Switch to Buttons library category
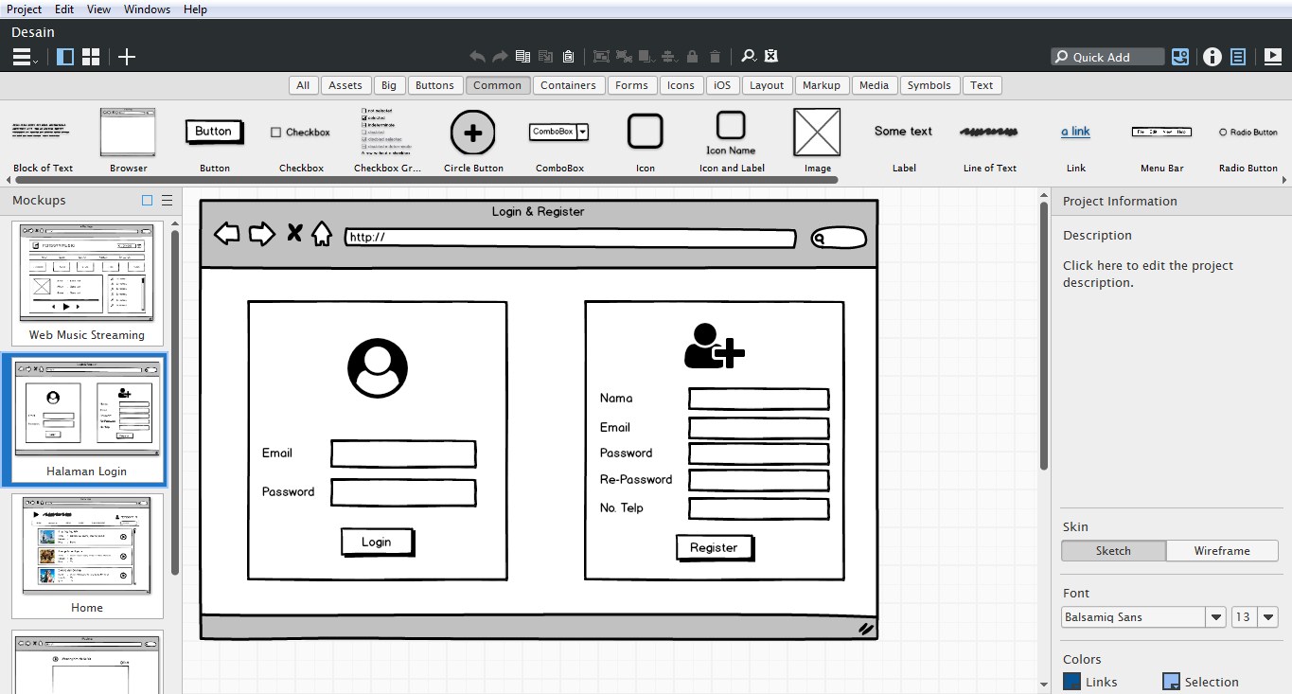 tap(434, 85)
